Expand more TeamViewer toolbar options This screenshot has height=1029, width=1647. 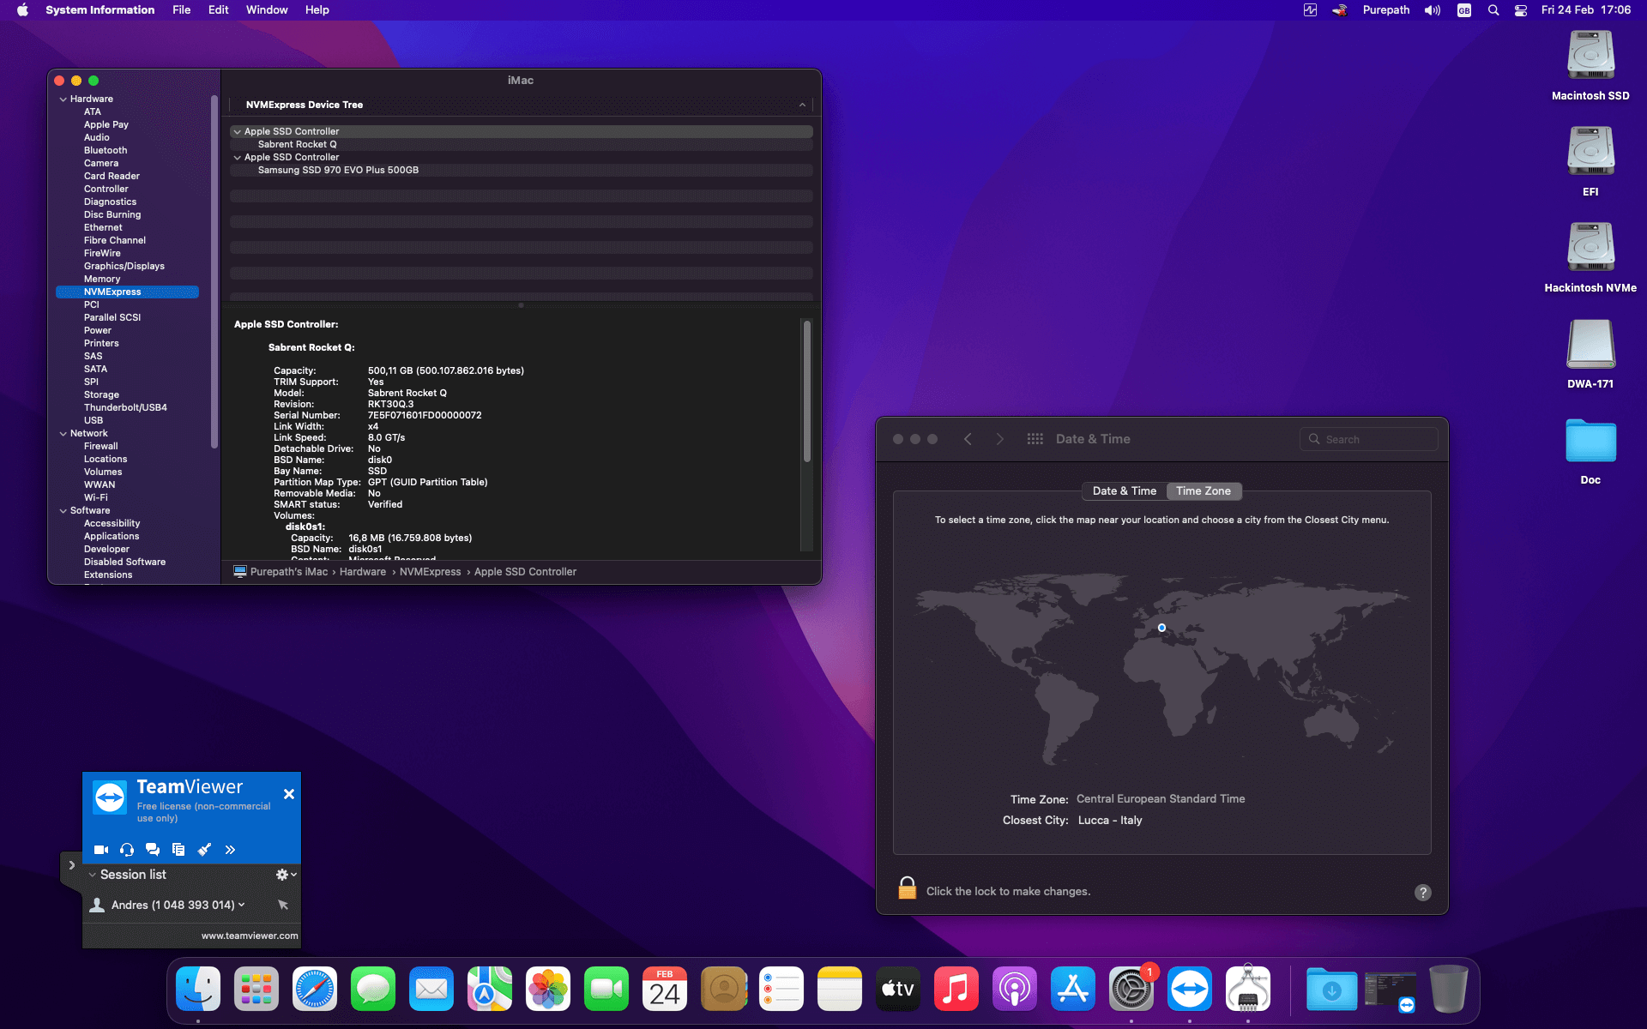(x=230, y=850)
